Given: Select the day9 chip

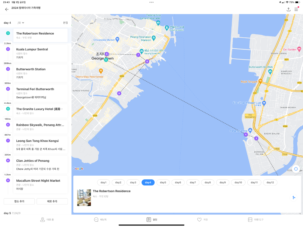Looking at the screenshot, I should 223,182.
